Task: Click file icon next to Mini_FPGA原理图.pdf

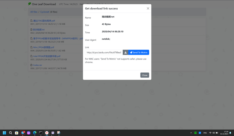Action: (x=31, y=47)
